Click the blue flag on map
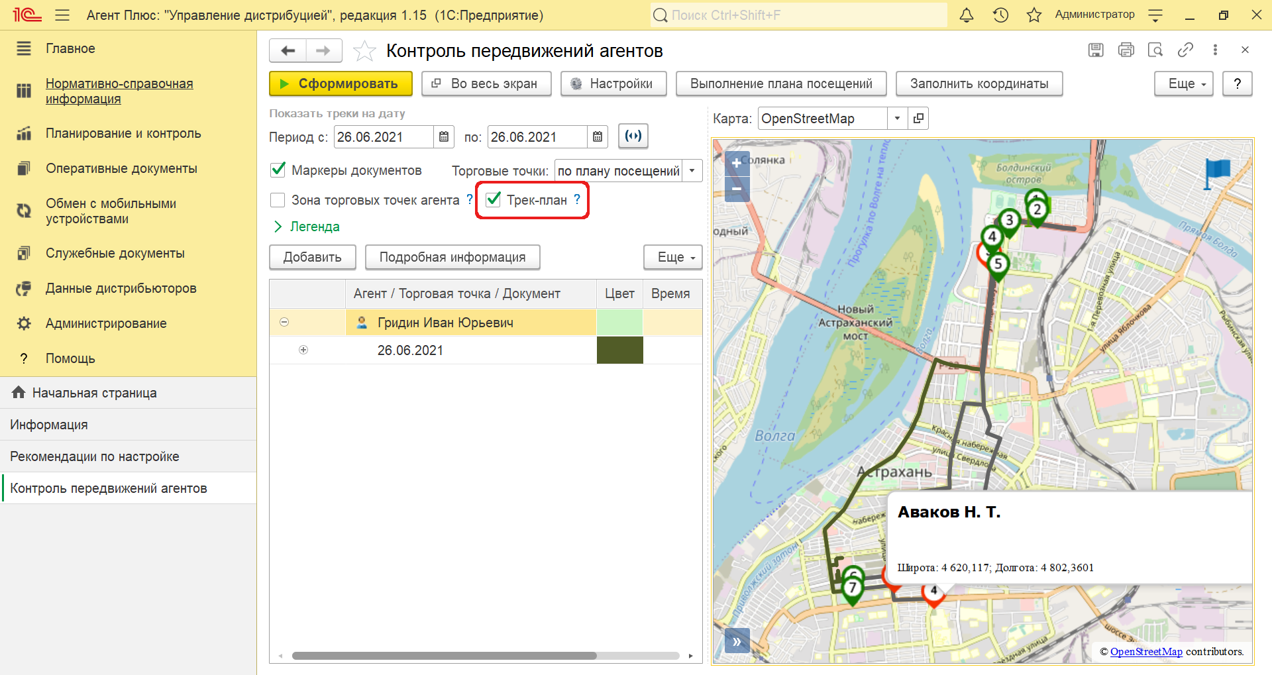 pos(1216,174)
